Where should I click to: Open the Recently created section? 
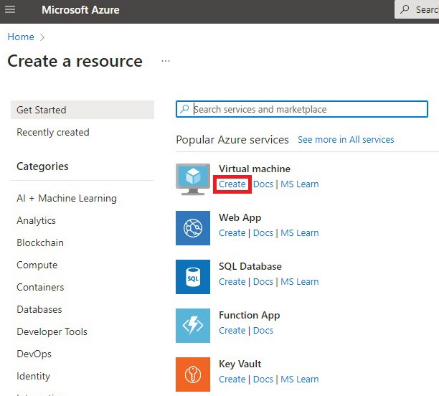[53, 132]
